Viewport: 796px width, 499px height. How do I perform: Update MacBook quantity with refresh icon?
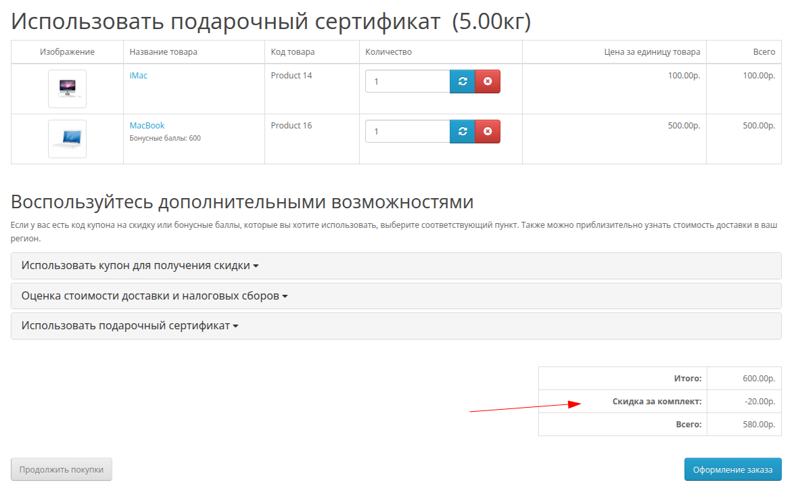[x=463, y=131]
